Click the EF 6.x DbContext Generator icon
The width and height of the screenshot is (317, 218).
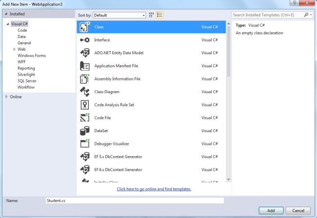(85, 169)
